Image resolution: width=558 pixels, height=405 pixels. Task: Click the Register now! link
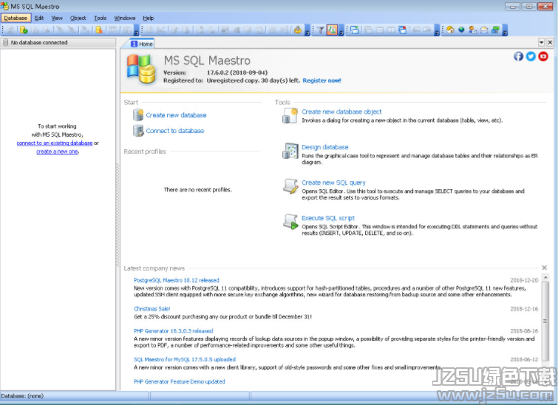[x=321, y=81]
